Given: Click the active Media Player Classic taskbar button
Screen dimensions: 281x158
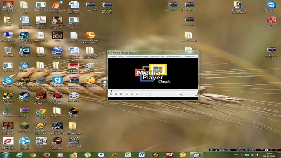Looking at the screenshot, I should click(196, 155).
